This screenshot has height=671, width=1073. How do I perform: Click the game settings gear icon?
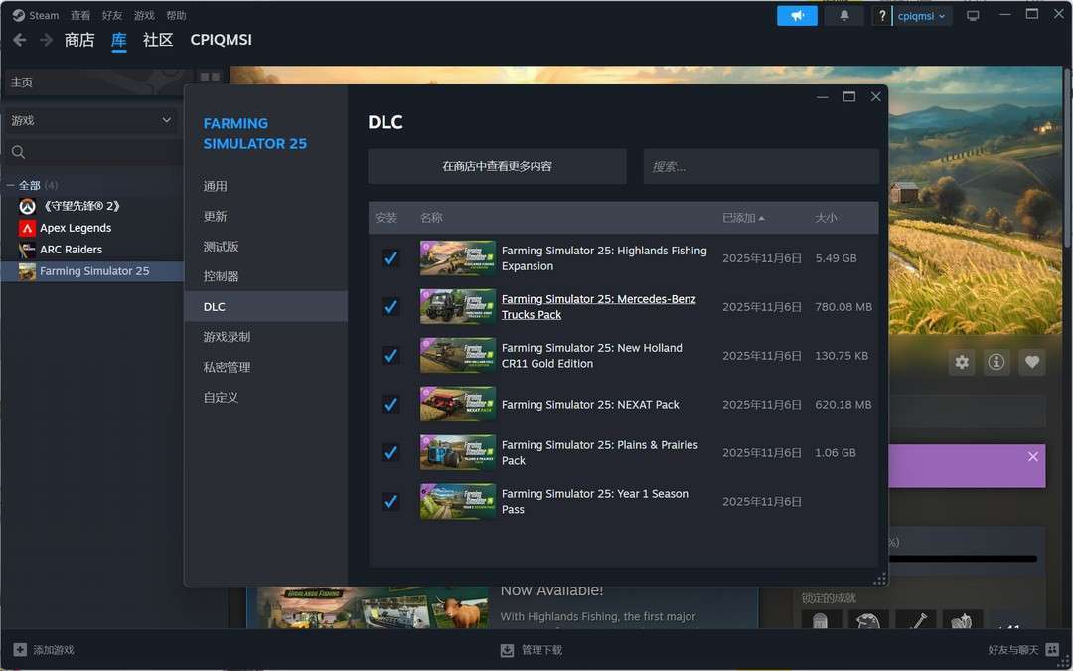point(961,362)
